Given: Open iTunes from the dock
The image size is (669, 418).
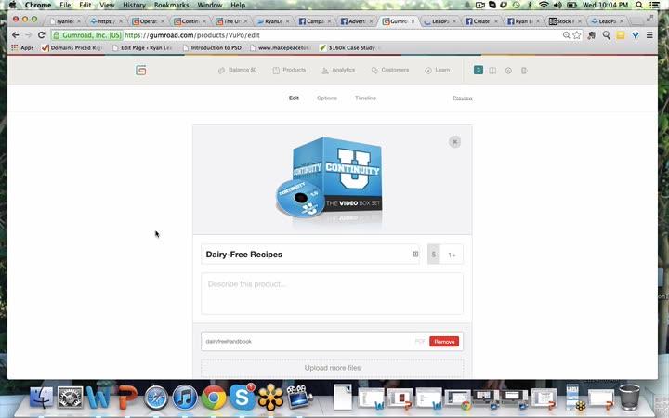Looking at the screenshot, I should pyautogui.click(x=184, y=398).
